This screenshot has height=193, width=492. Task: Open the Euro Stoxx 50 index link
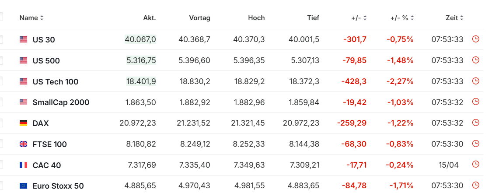pyautogui.click(x=58, y=186)
